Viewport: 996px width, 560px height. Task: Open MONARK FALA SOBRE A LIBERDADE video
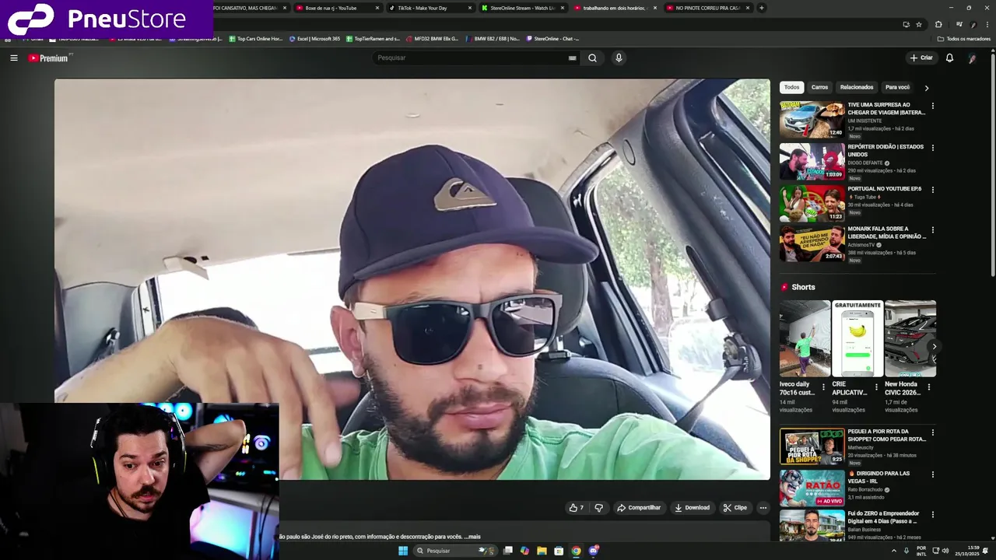click(x=812, y=243)
